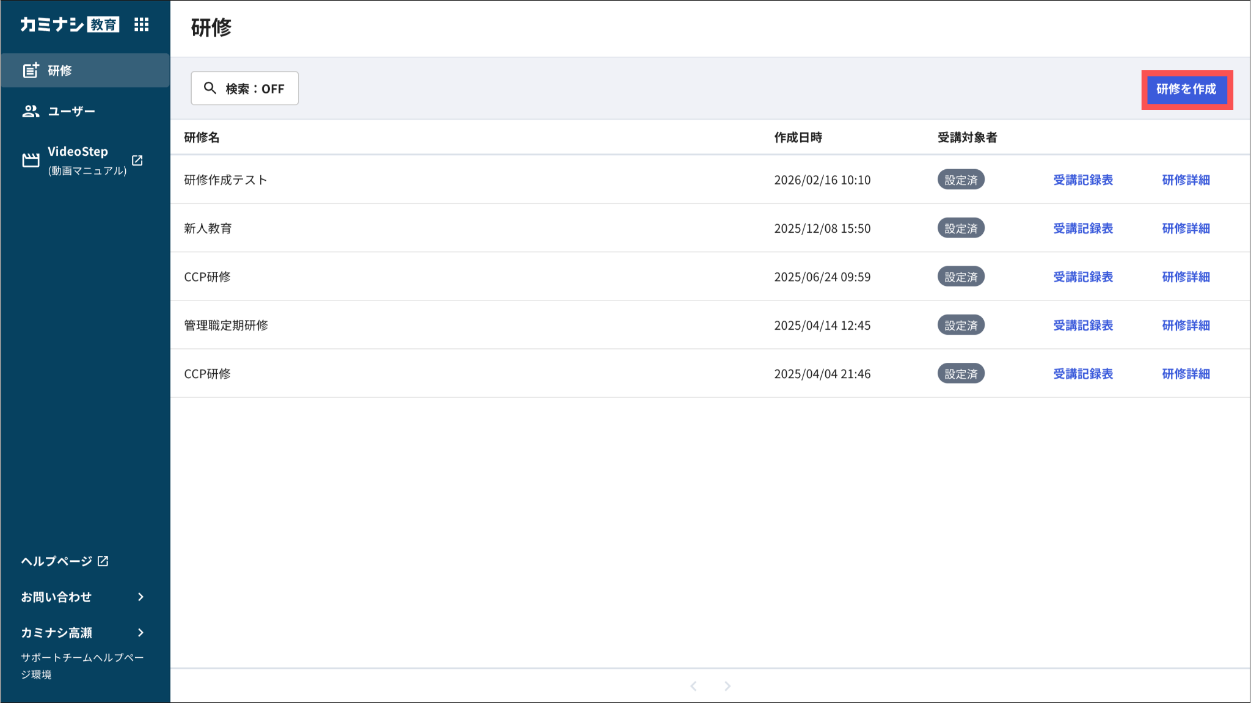Expand the カミナシ高瀬 account chevron
1251x703 pixels.
pyautogui.click(x=141, y=632)
